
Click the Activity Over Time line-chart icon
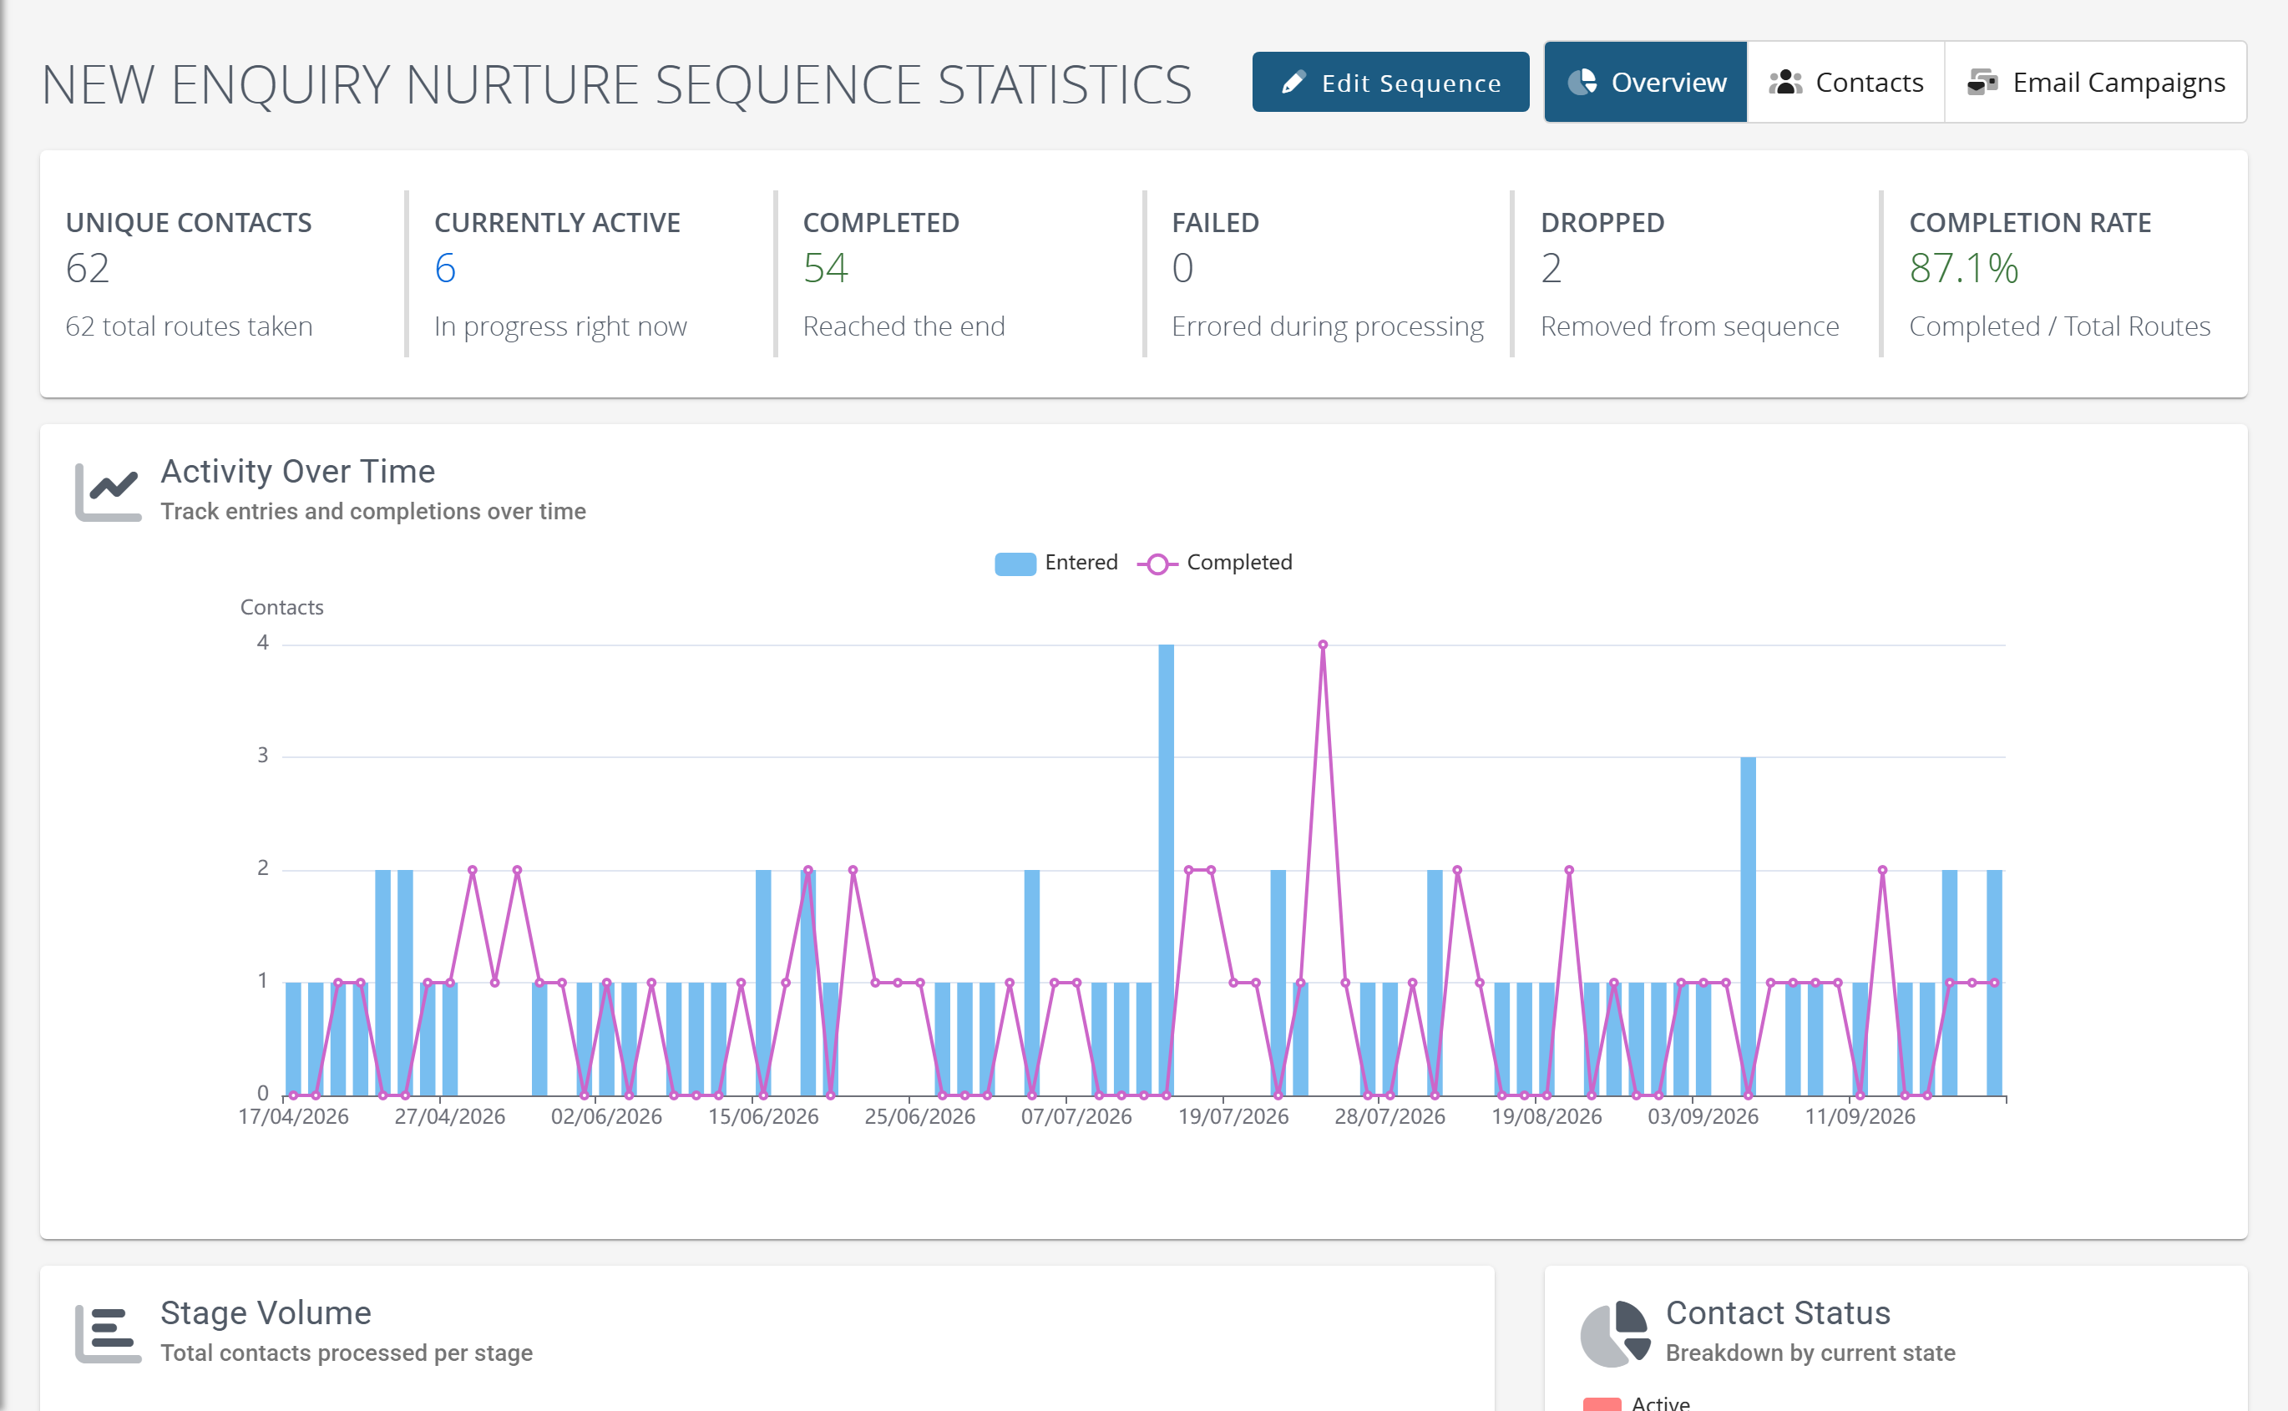(109, 492)
